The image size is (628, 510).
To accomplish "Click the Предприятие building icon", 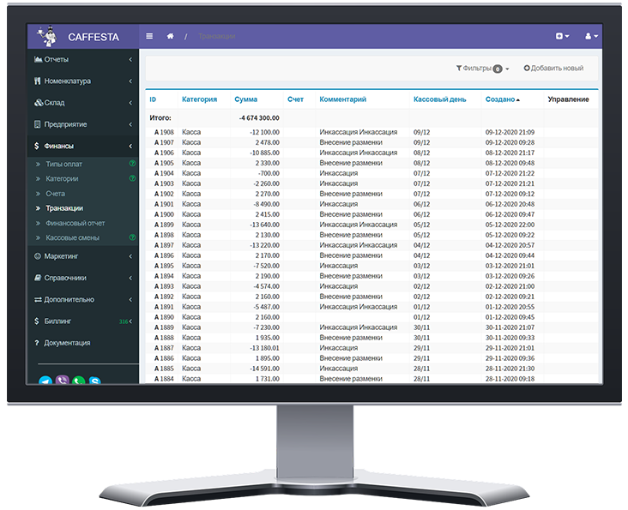I will click(37, 124).
